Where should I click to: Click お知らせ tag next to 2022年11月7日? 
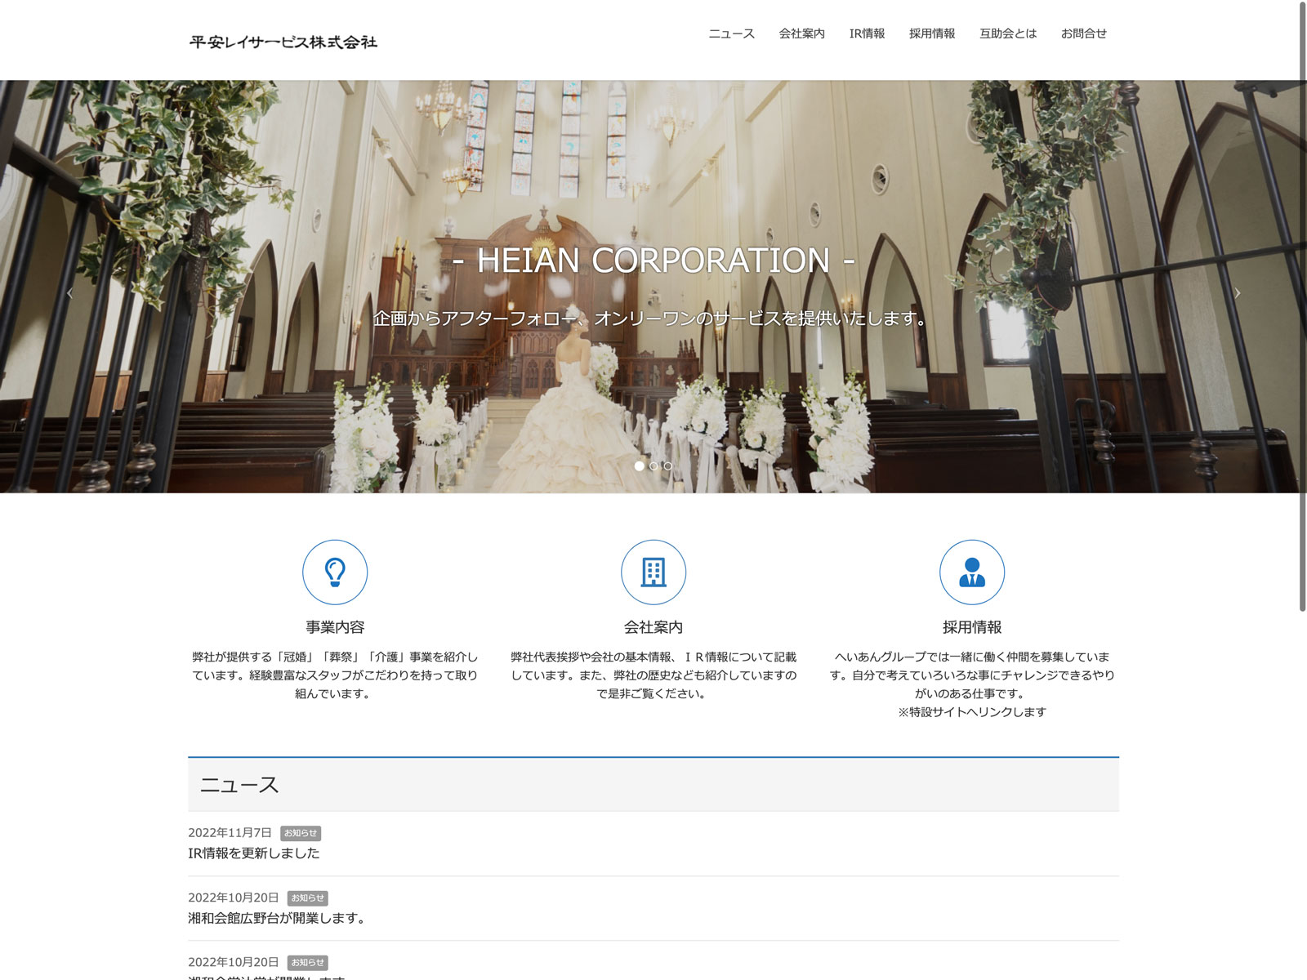pyautogui.click(x=301, y=833)
